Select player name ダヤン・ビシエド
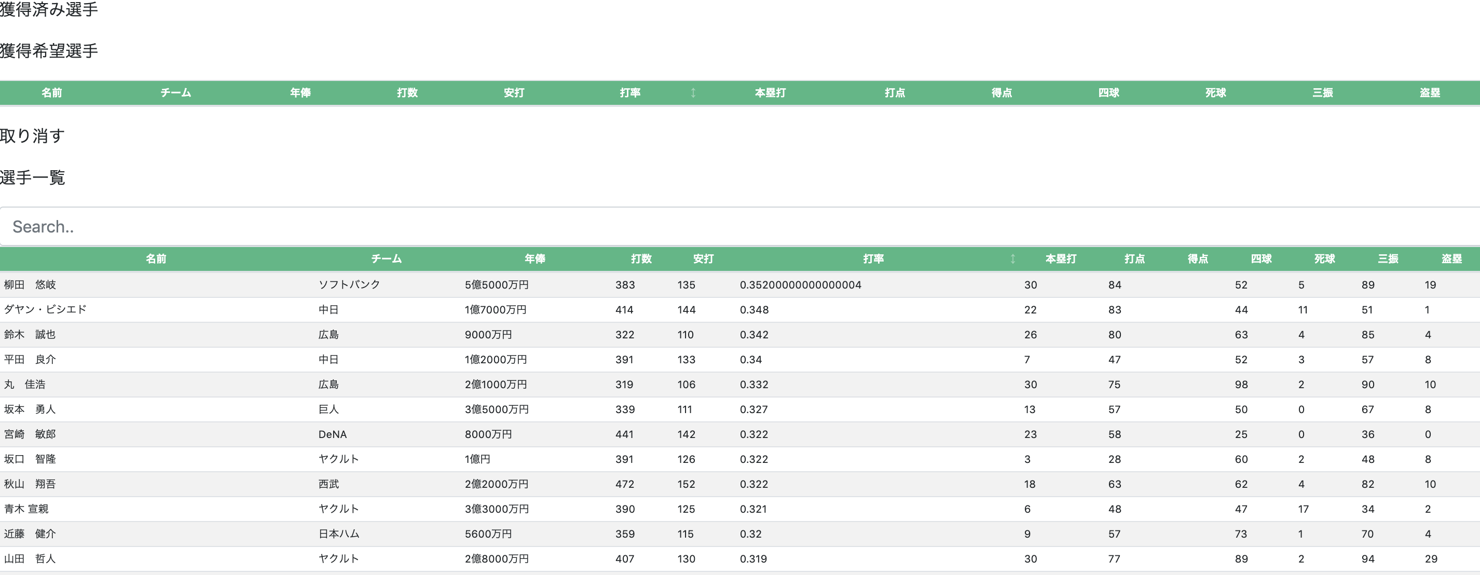 click(x=45, y=310)
